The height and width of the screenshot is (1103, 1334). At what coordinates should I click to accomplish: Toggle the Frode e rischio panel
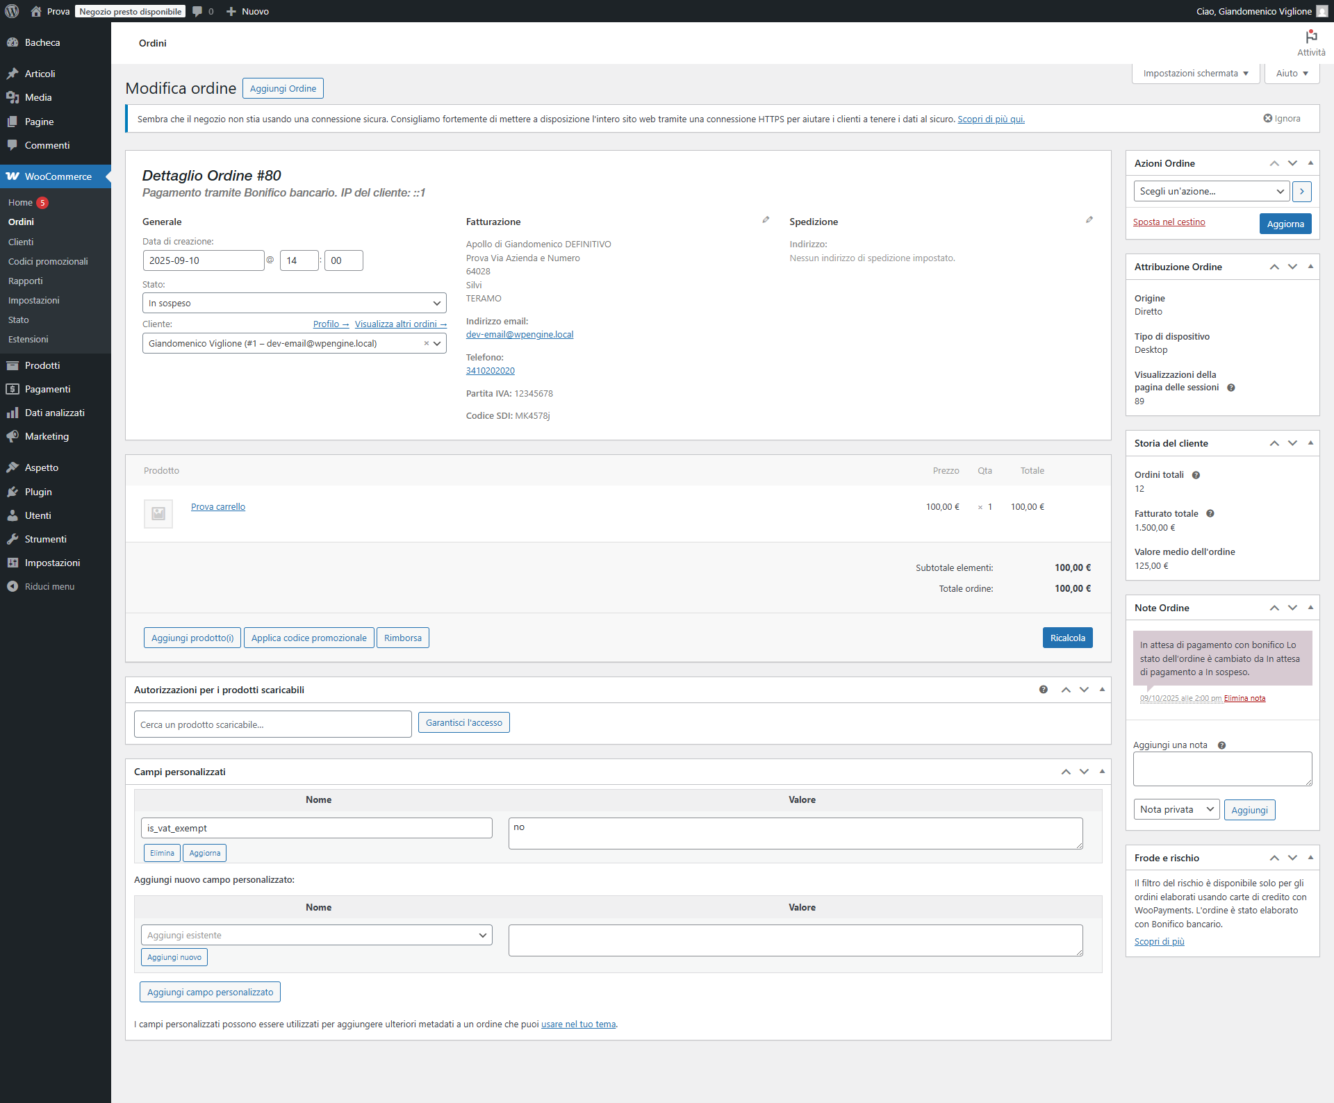1310,858
